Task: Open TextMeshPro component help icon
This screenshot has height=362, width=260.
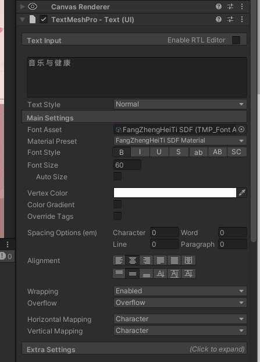Action: [x=219, y=19]
